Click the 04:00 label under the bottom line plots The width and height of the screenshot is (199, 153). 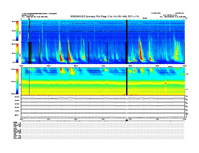[x=48, y=119]
